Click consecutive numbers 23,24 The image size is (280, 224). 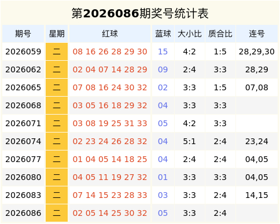pyautogui.click(x=257, y=141)
